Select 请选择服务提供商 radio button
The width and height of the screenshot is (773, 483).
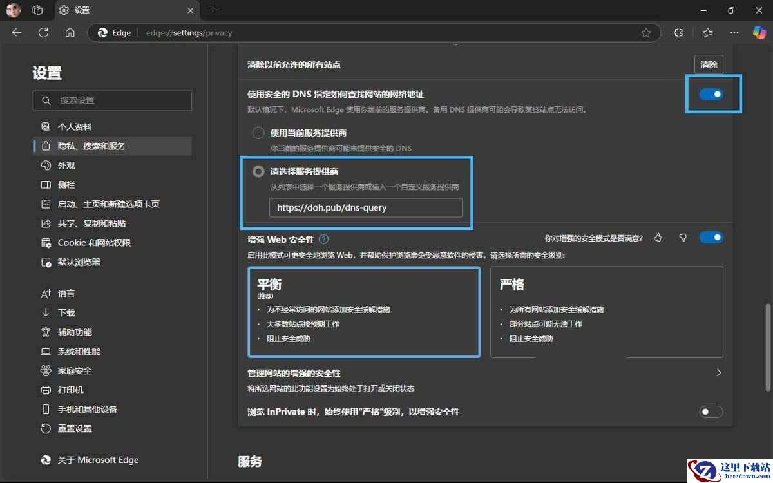[x=258, y=171]
